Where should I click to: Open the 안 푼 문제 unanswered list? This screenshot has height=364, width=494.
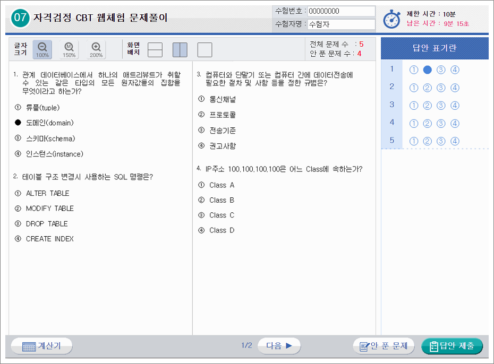[384, 346]
